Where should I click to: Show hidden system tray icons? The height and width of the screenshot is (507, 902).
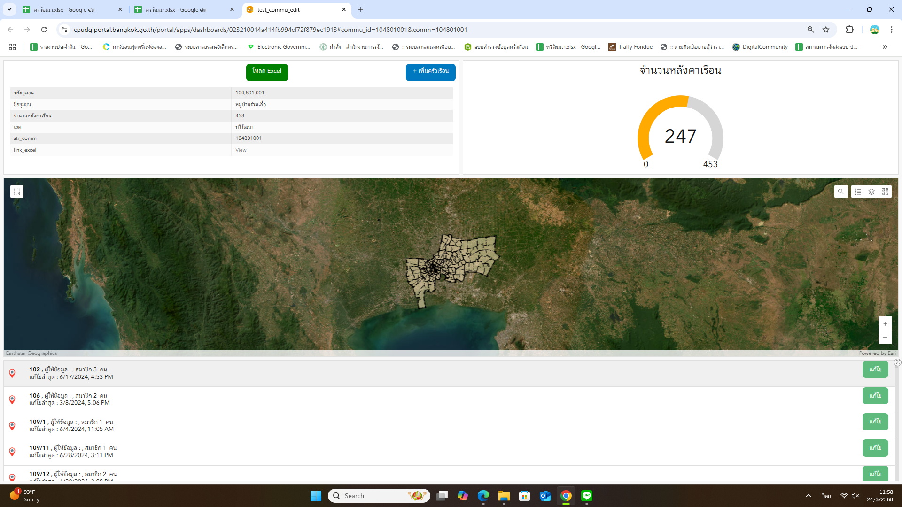(x=809, y=496)
